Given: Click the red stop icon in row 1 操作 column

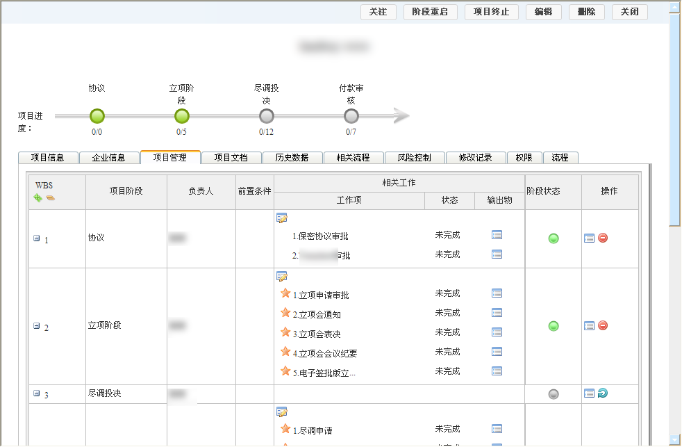Looking at the screenshot, I should click(x=601, y=238).
